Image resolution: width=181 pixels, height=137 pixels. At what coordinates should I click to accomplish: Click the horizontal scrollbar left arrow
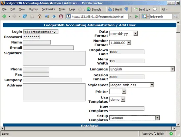(x=3, y=128)
